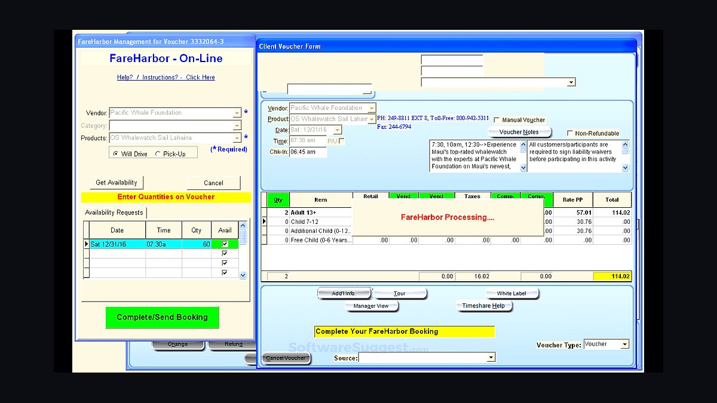Click the Availability list scroll-up arrow
This screenshot has width=717, height=403.
tap(243, 226)
